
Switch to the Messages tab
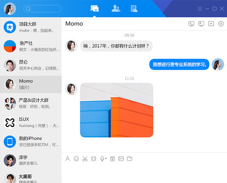click(95, 9)
